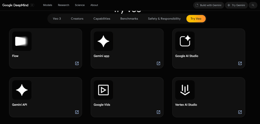The image size is (260, 124).
Task: Click the Gemini app sparkle icon
Action: 103,41
